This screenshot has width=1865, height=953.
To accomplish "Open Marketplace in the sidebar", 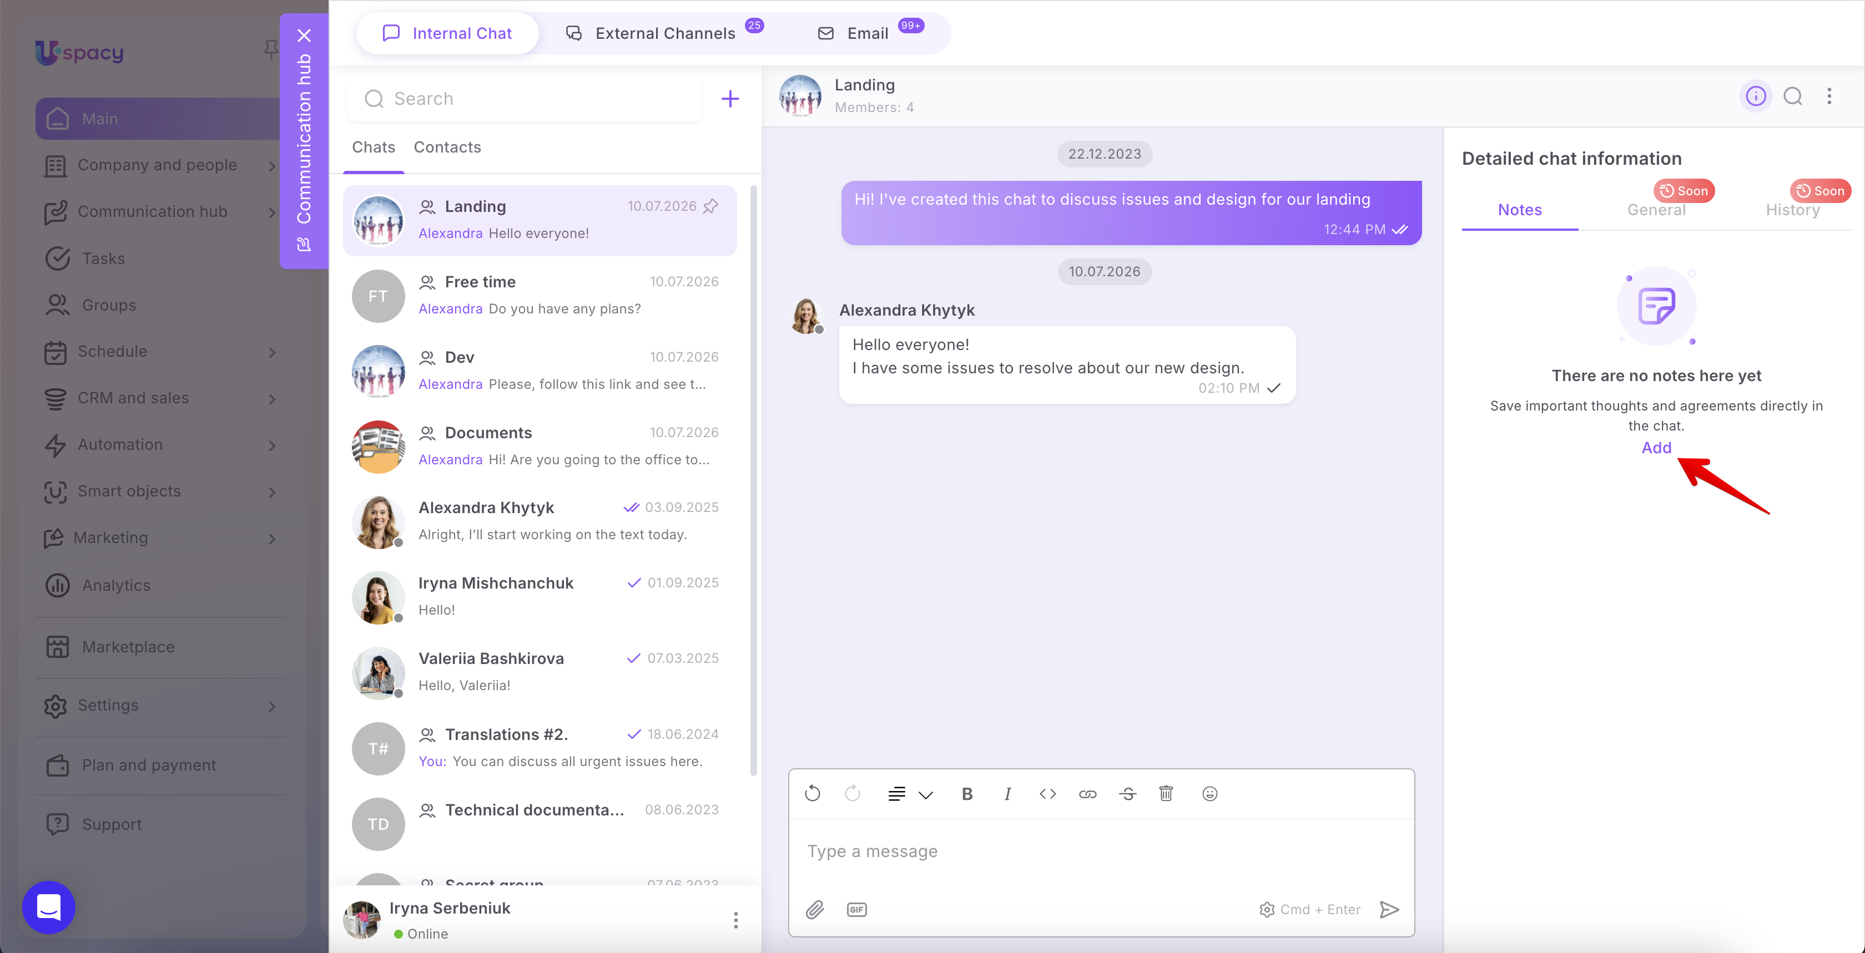I will pyautogui.click(x=128, y=647).
